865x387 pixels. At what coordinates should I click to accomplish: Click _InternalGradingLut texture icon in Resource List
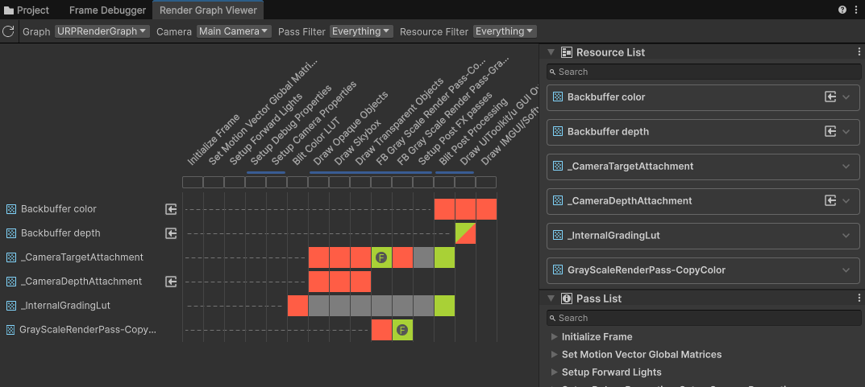pos(558,236)
